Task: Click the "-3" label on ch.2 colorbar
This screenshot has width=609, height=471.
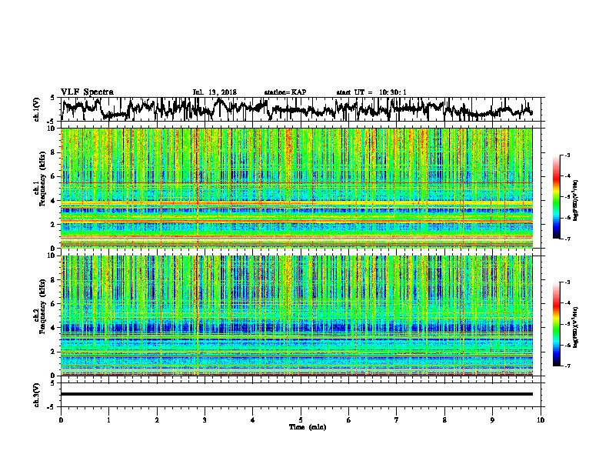Action: (567, 282)
